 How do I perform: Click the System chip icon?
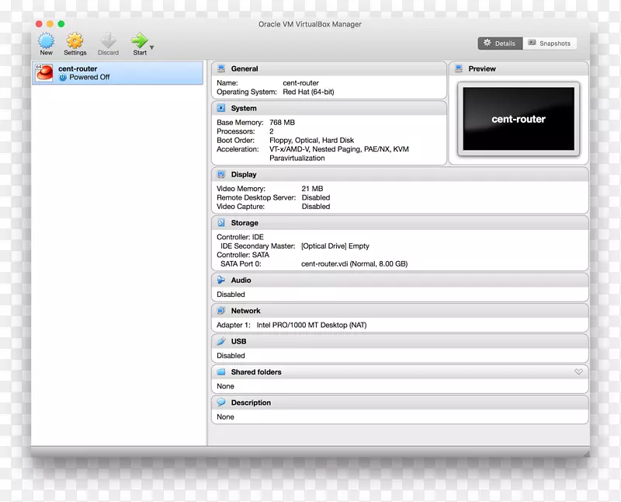point(221,109)
